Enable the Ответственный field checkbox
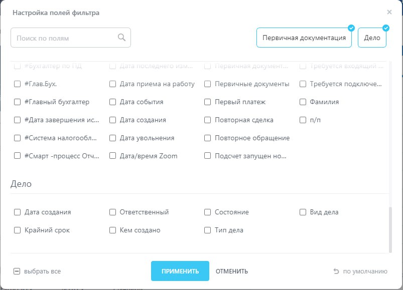The height and width of the screenshot is (290, 403). coord(113,212)
